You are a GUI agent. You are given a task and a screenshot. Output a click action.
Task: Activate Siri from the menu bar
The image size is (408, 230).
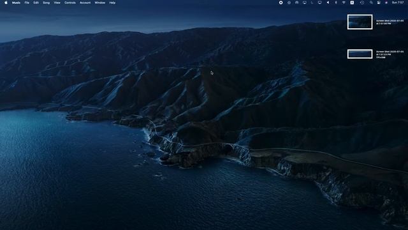click(x=386, y=3)
